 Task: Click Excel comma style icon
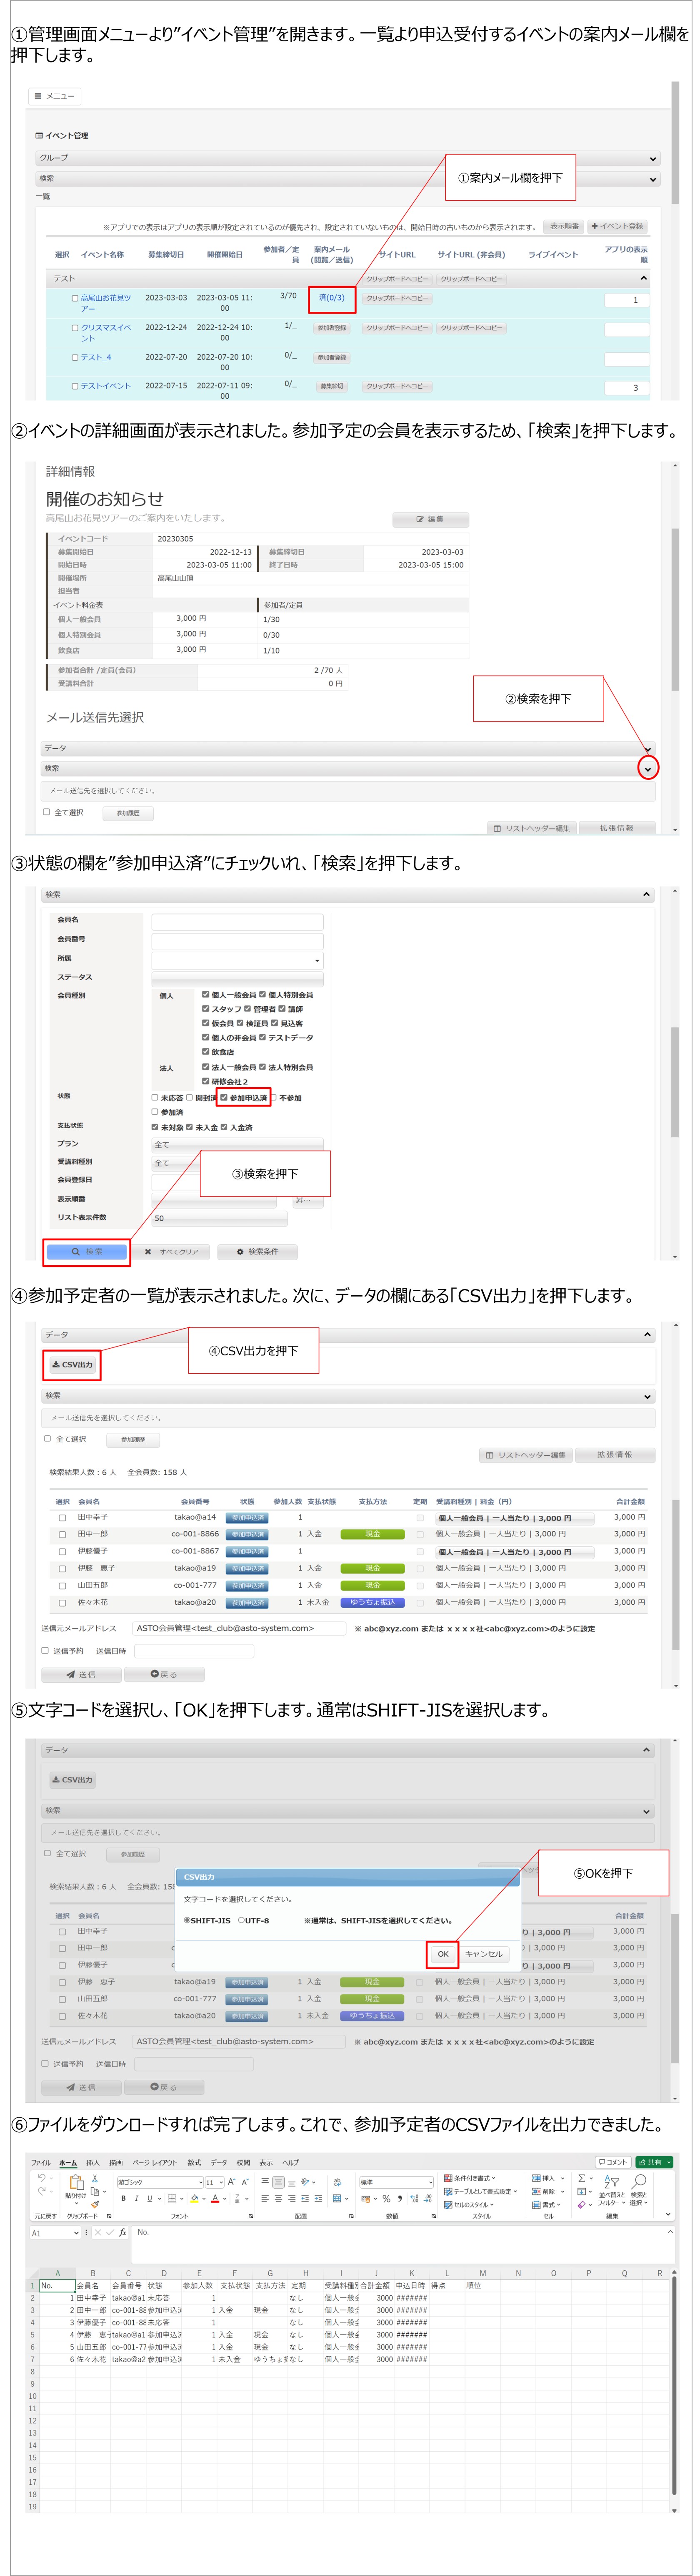click(x=400, y=2198)
